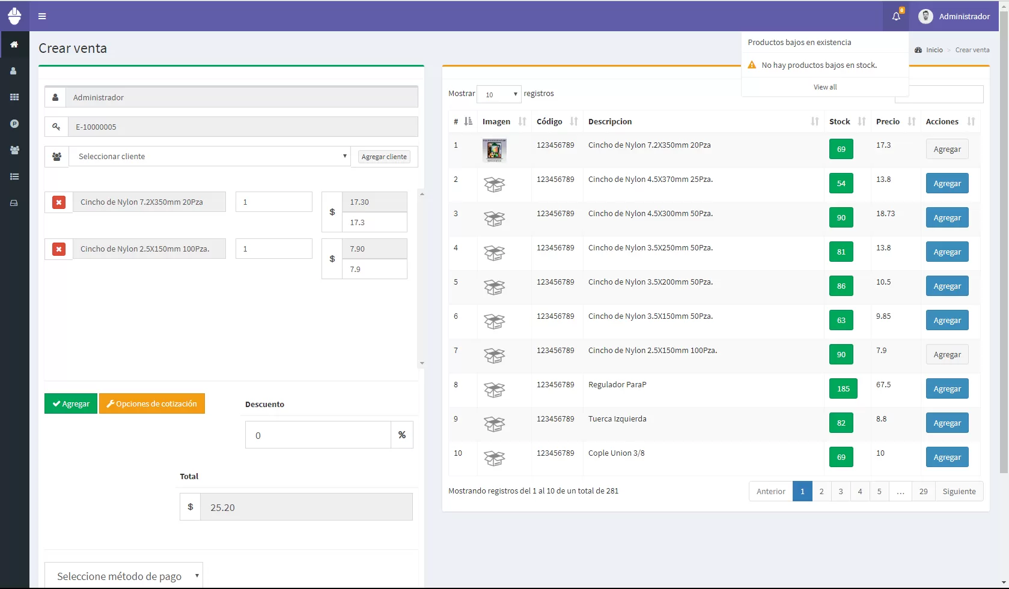Open the Seleccionar cliente dropdown
The height and width of the screenshot is (589, 1009).
(210, 157)
